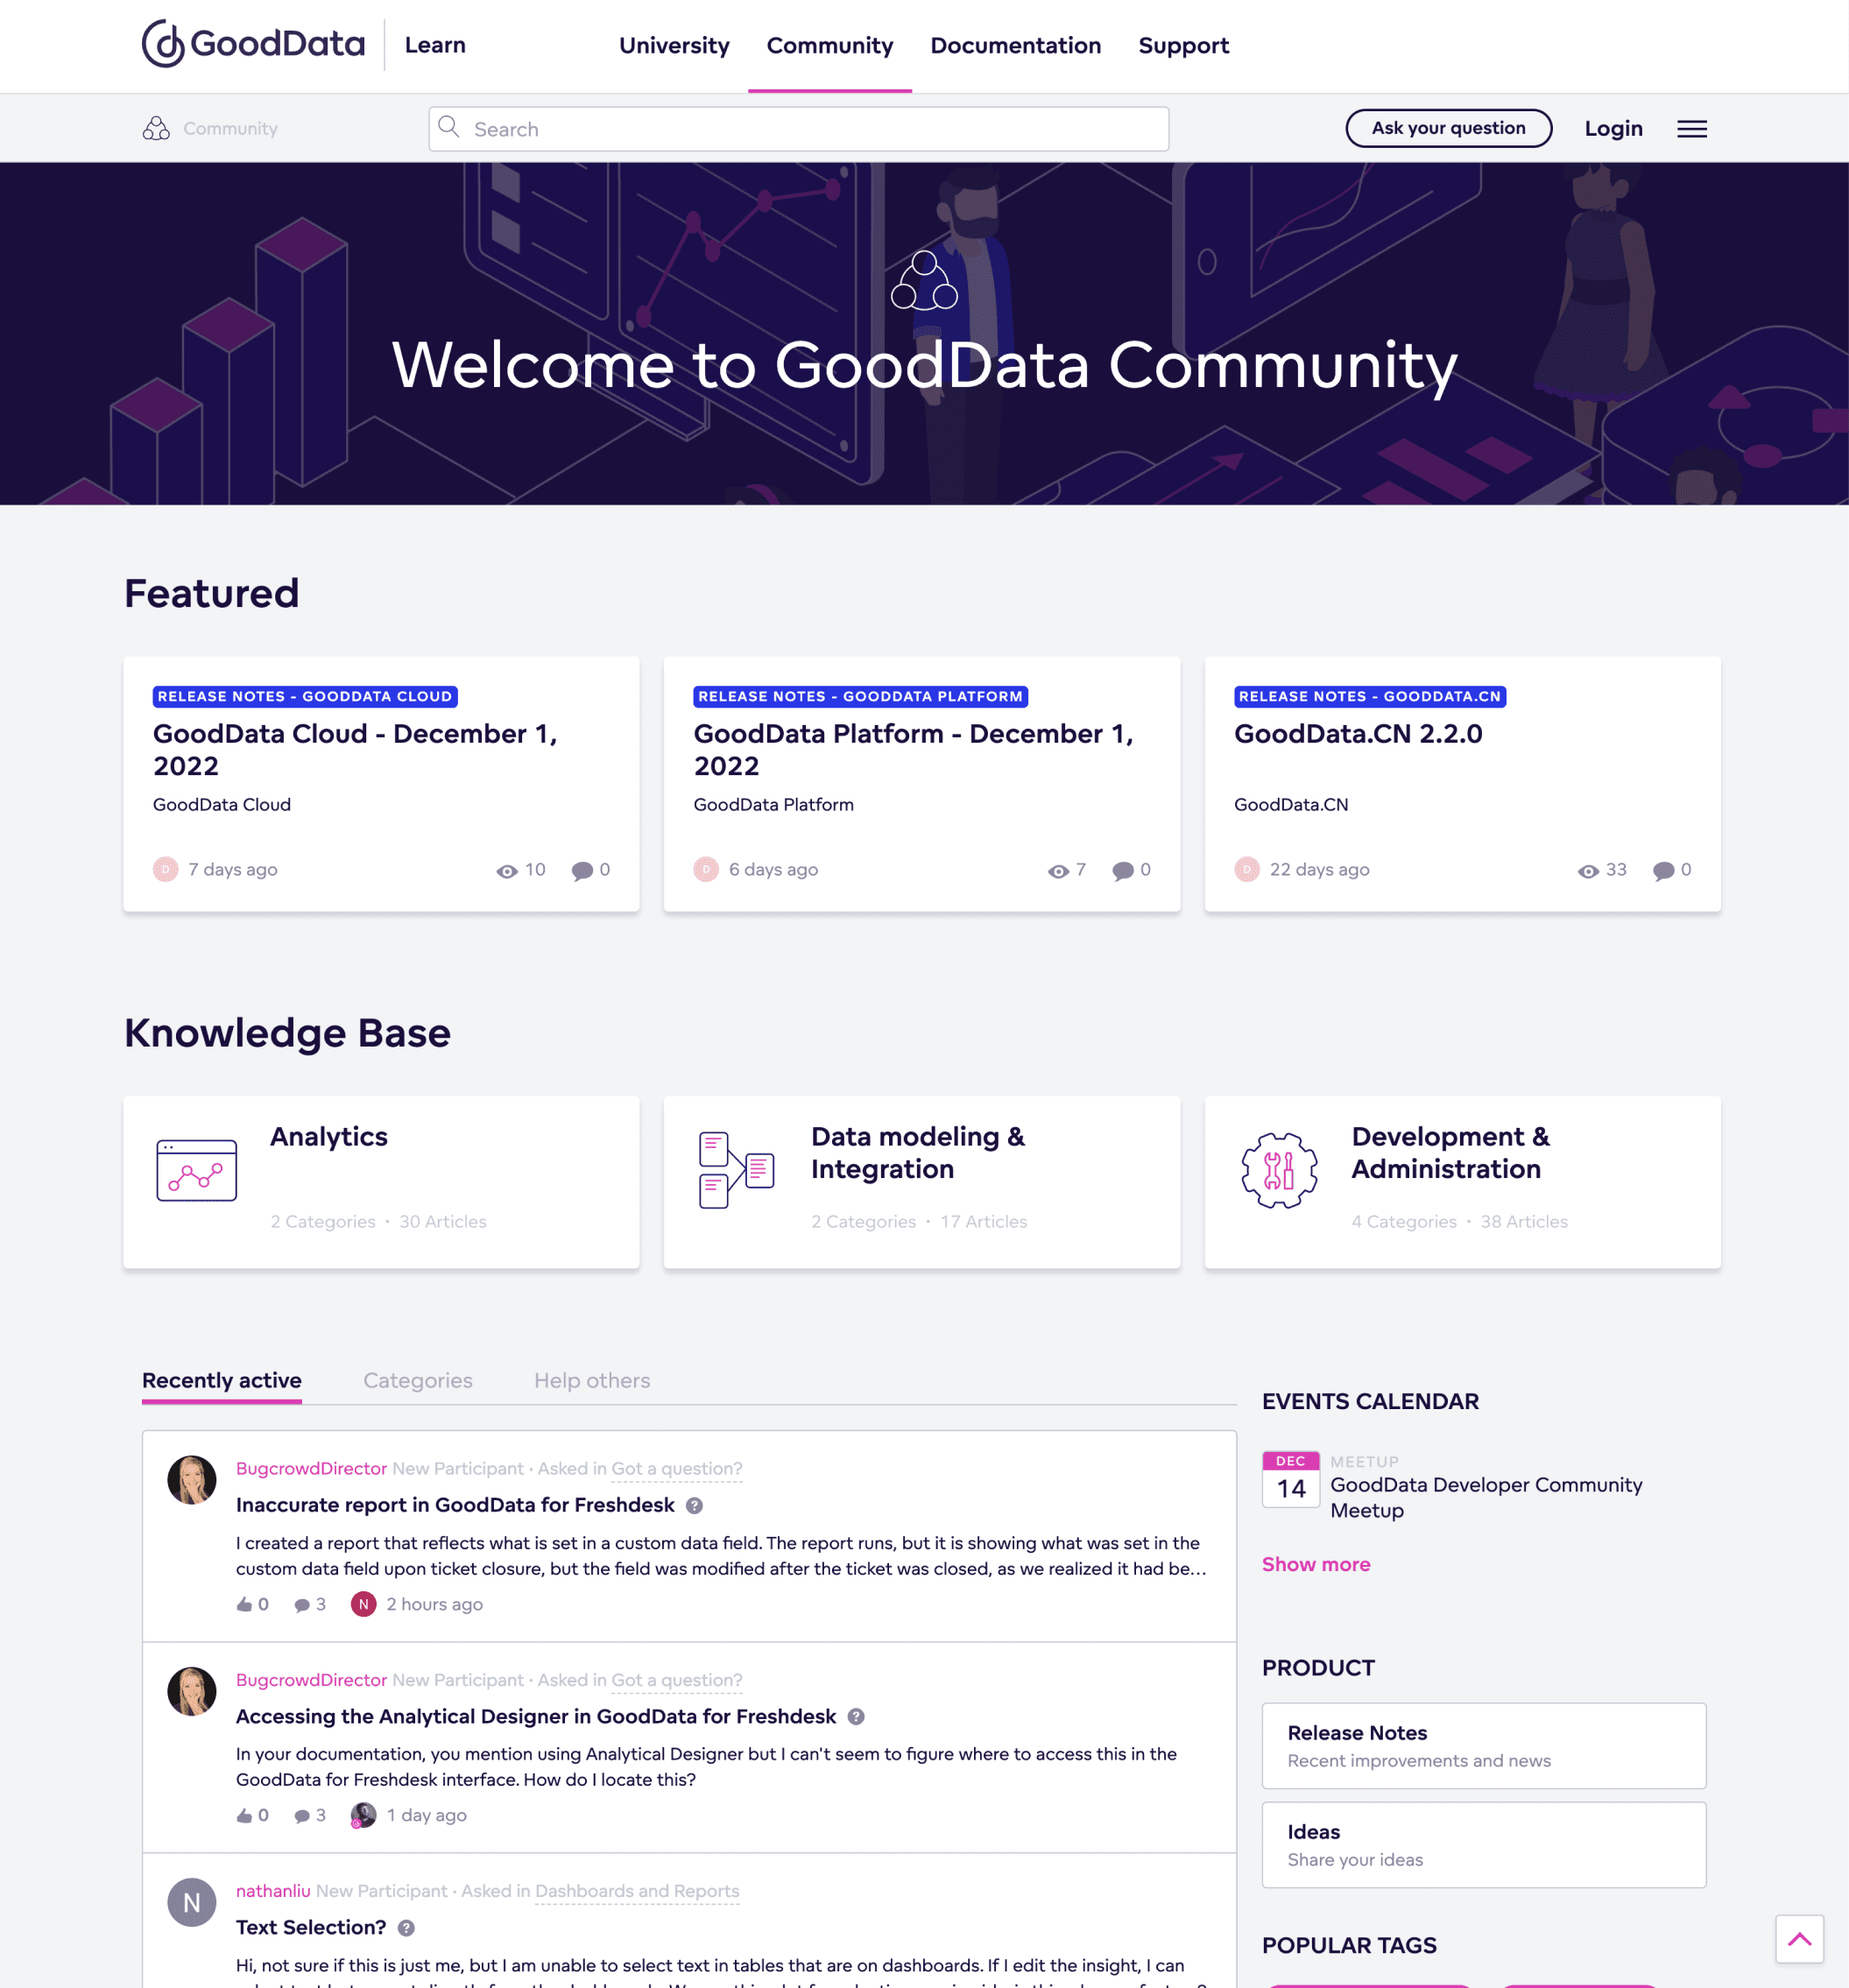The image size is (1849, 1988).
Task: Click Data modeling & Integration icon
Action: point(736,1170)
